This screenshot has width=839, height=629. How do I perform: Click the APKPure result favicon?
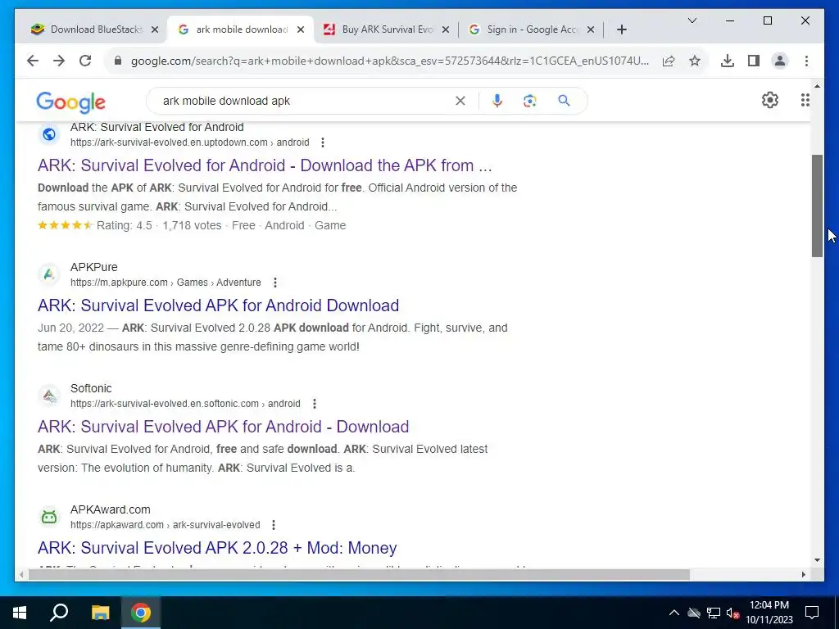coord(48,274)
